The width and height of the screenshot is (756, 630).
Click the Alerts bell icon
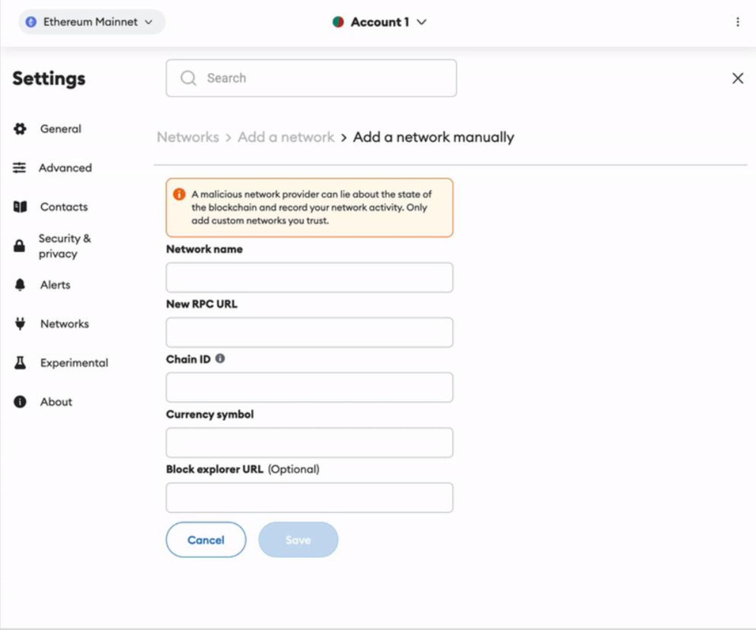click(x=18, y=284)
